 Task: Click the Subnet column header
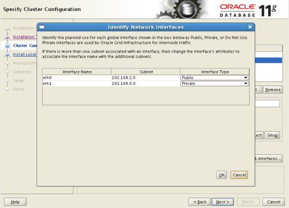tap(146, 72)
